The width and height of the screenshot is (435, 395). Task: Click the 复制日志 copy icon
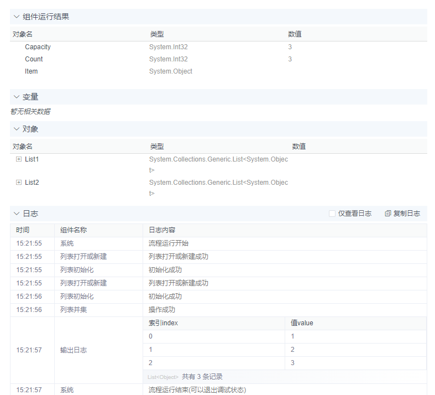388,214
